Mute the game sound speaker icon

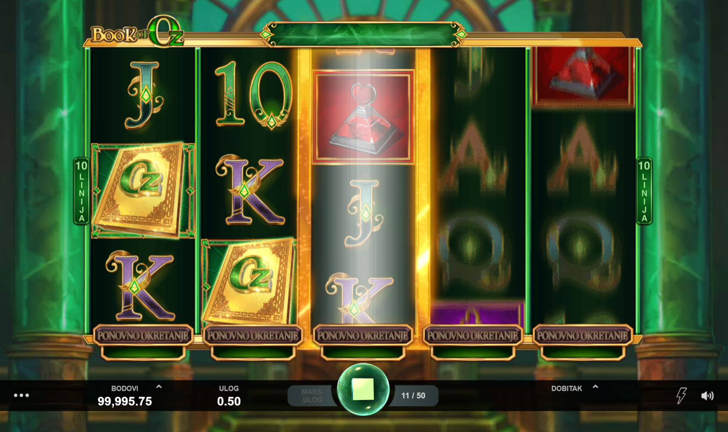pyautogui.click(x=707, y=396)
